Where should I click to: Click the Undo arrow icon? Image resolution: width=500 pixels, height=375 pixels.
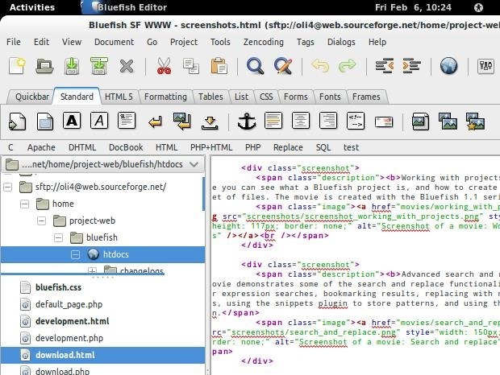[320, 66]
